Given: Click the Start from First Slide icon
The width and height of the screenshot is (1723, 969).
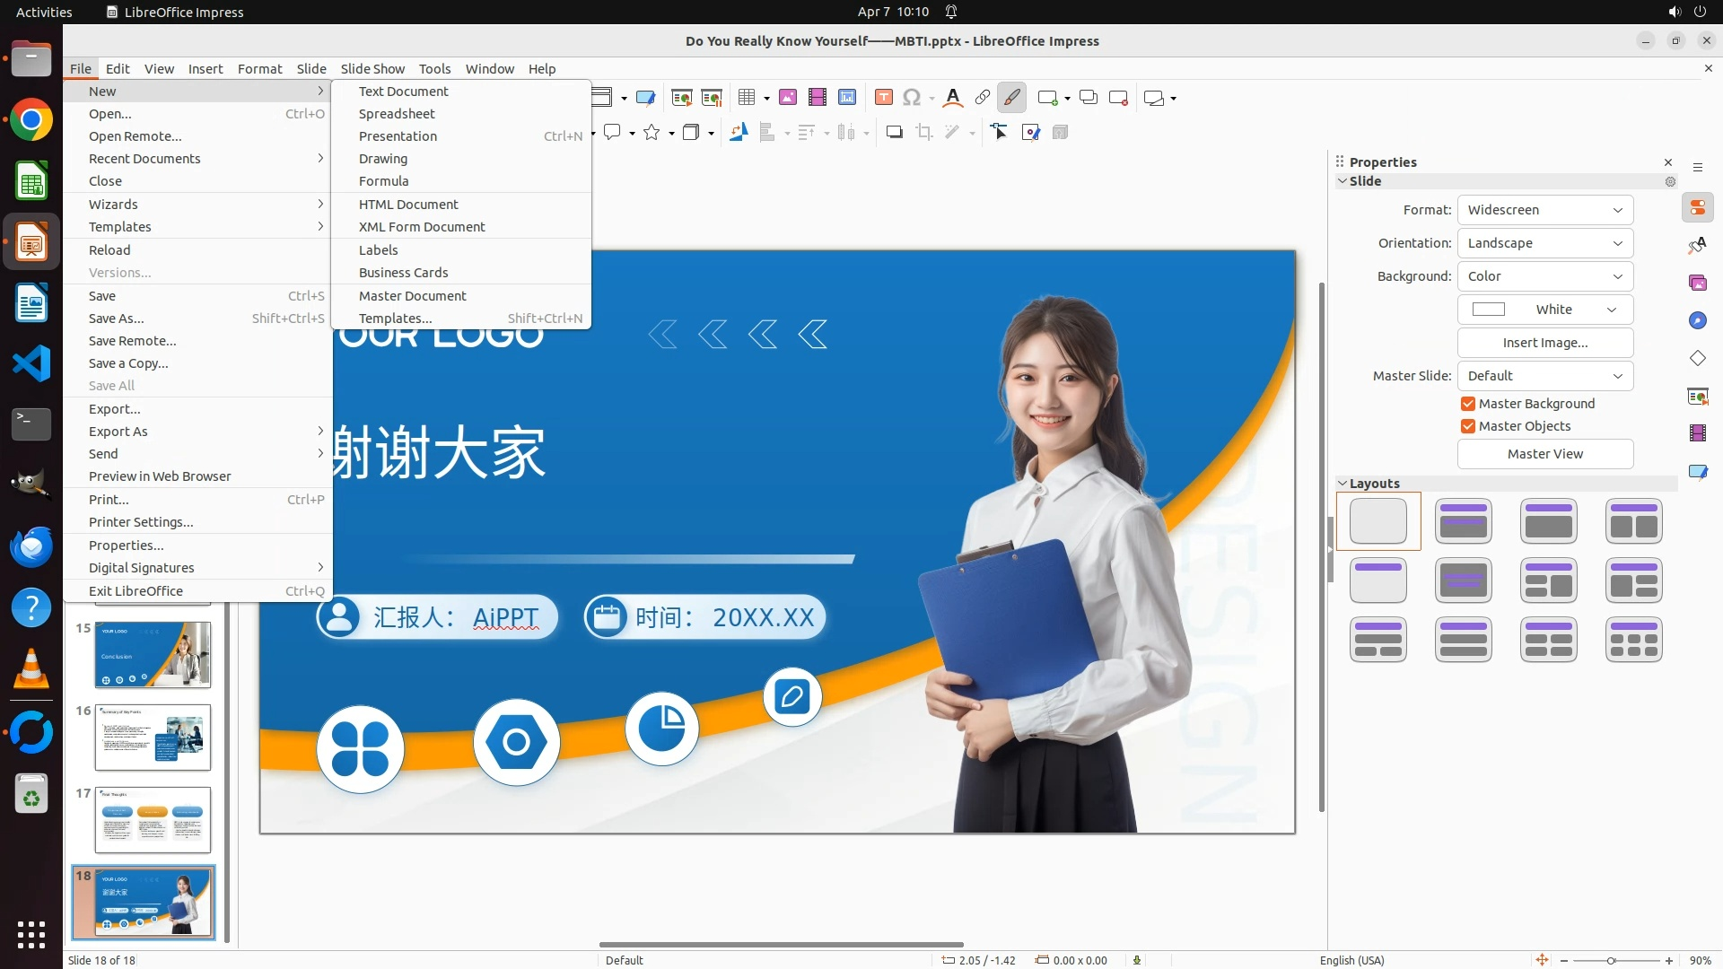Looking at the screenshot, I should coord(682,97).
